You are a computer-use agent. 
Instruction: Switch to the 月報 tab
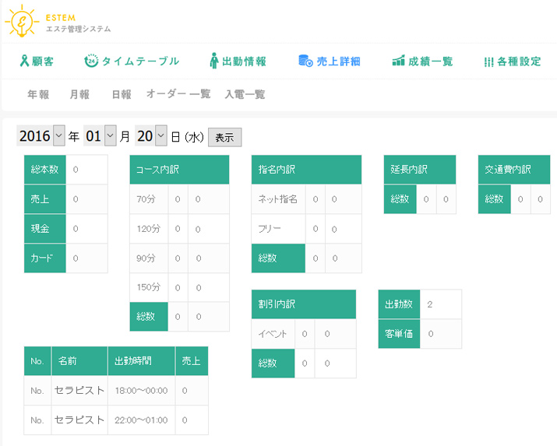(x=79, y=94)
